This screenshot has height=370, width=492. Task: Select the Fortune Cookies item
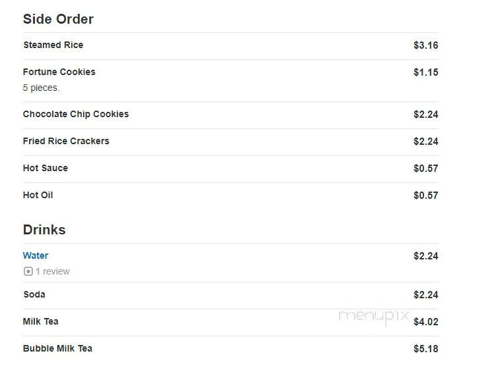pos(59,72)
